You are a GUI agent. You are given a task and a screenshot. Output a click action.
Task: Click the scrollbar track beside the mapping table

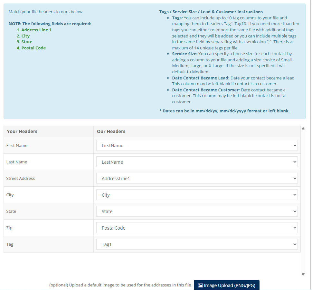coord(303,200)
